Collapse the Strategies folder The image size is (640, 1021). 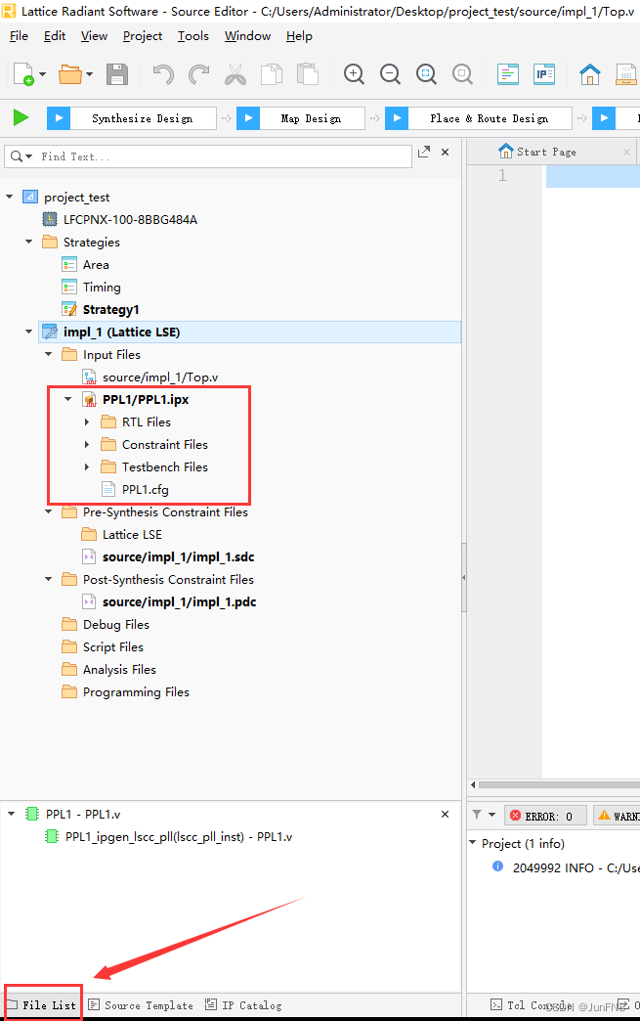(x=28, y=242)
